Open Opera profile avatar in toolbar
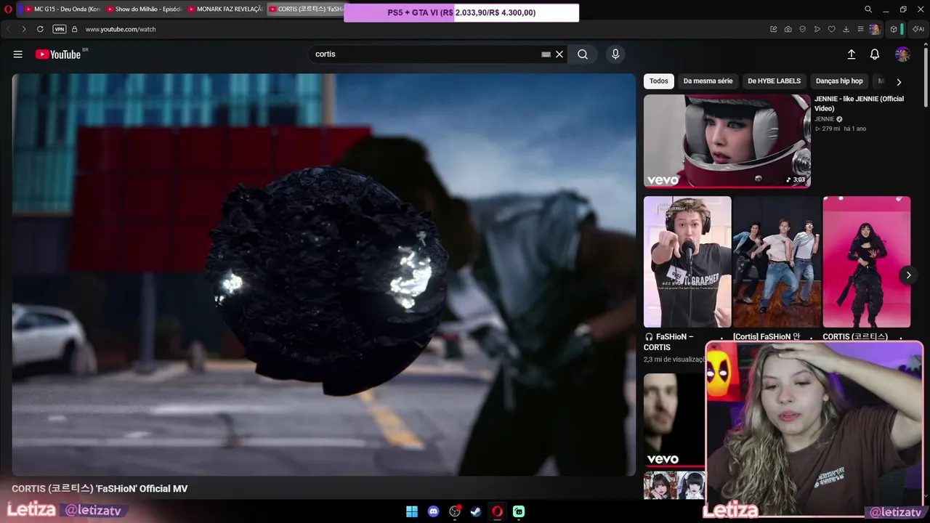The width and height of the screenshot is (930, 523). click(875, 29)
